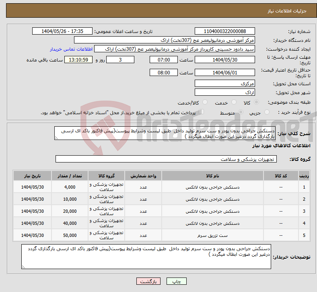Click the delivery city field اراک
This screenshot has height=292, width=317.
point(224,93)
